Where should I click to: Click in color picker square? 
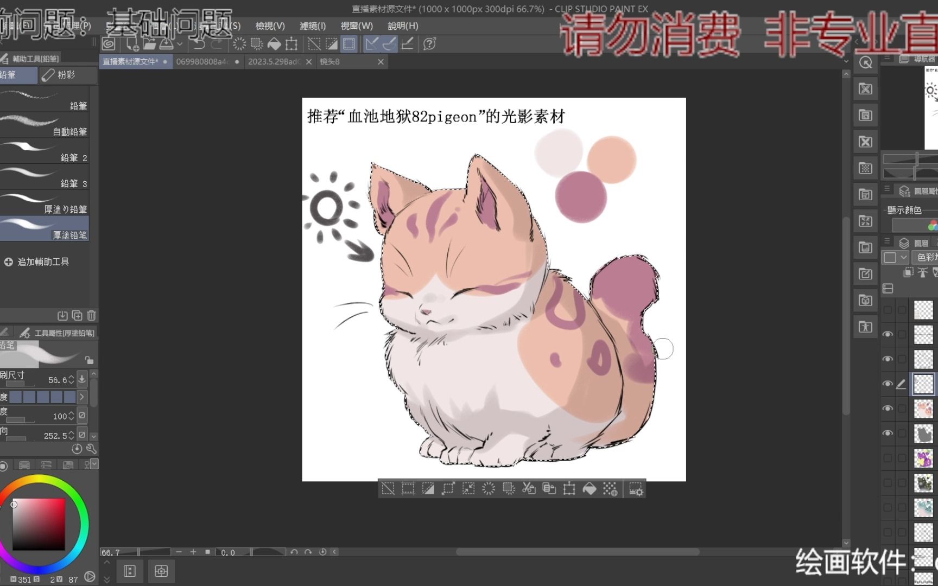pyautogui.click(x=38, y=524)
